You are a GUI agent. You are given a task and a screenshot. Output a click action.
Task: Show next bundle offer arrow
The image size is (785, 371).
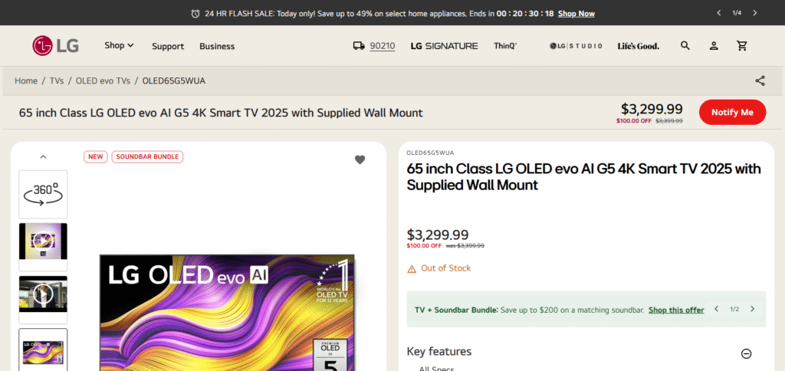[x=752, y=309]
